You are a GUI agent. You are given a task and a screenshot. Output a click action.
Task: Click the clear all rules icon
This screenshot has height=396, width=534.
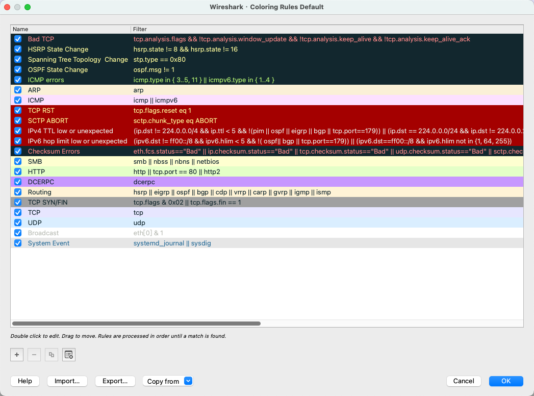69,355
